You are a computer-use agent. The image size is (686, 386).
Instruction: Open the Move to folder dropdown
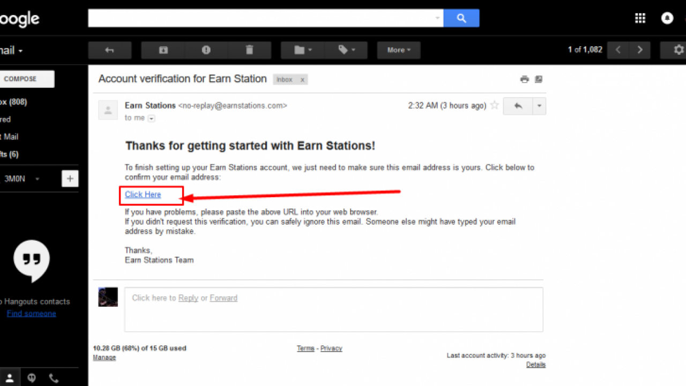[302, 50]
